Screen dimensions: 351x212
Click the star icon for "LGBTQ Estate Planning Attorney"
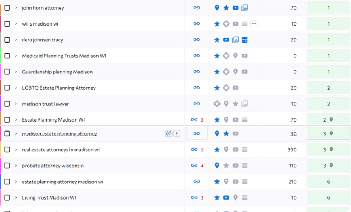click(217, 88)
